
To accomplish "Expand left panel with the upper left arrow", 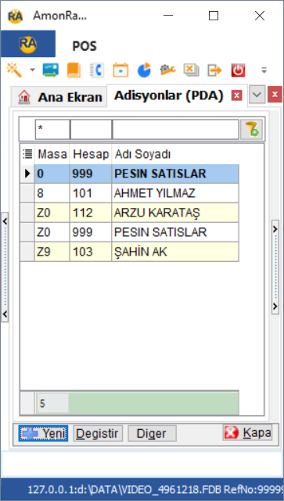I will pos(5,220).
